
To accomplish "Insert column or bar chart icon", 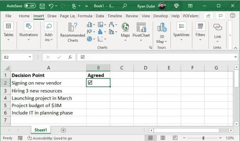I will (90, 24).
